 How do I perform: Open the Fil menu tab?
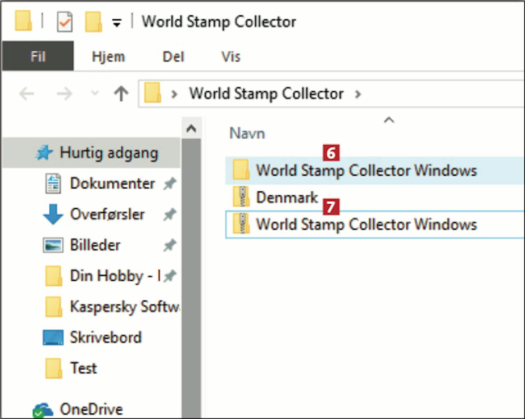pos(38,56)
